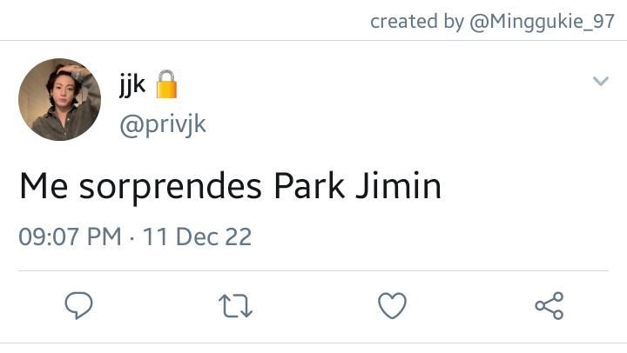This screenshot has width=627, height=353.
Task: Open the @privjk handle
Action: pyautogui.click(x=163, y=124)
